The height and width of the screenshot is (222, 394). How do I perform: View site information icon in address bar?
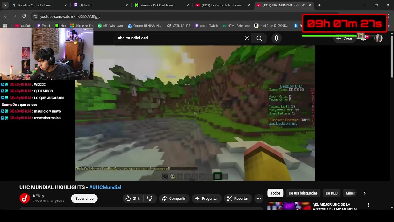35,16
